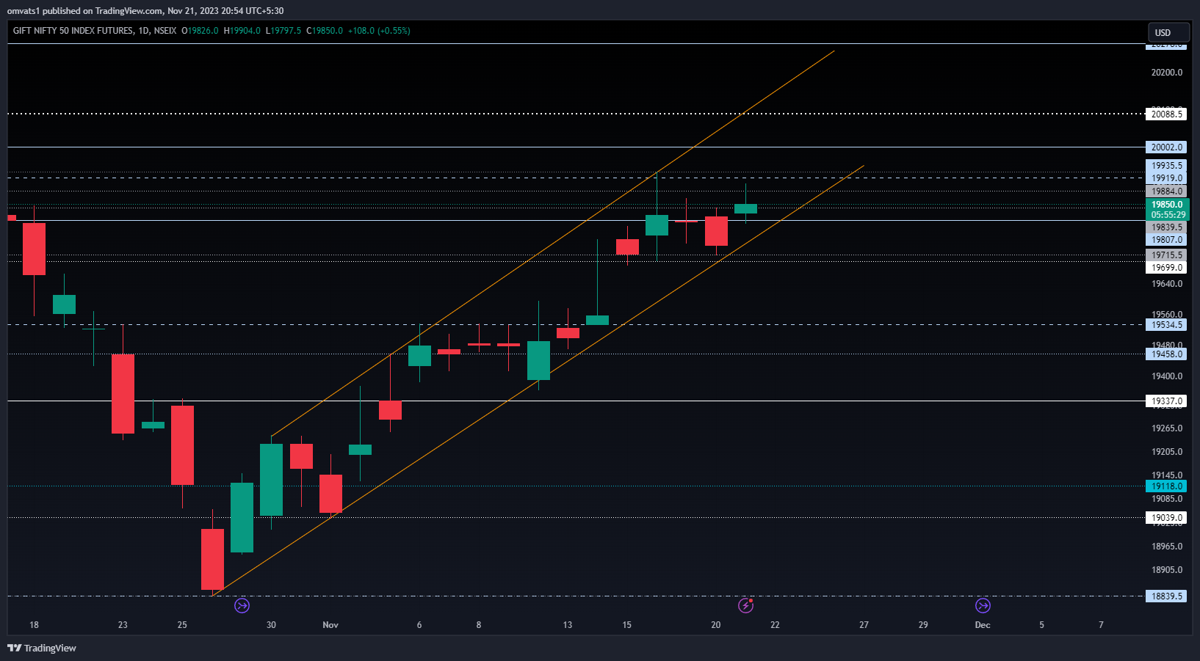The width and height of the screenshot is (1200, 661).
Task: Click the TradingView logo at bottom left
Action: pos(42,648)
